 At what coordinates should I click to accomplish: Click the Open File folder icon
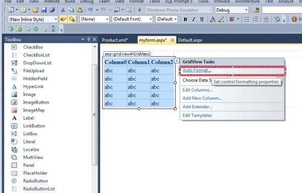35,10
